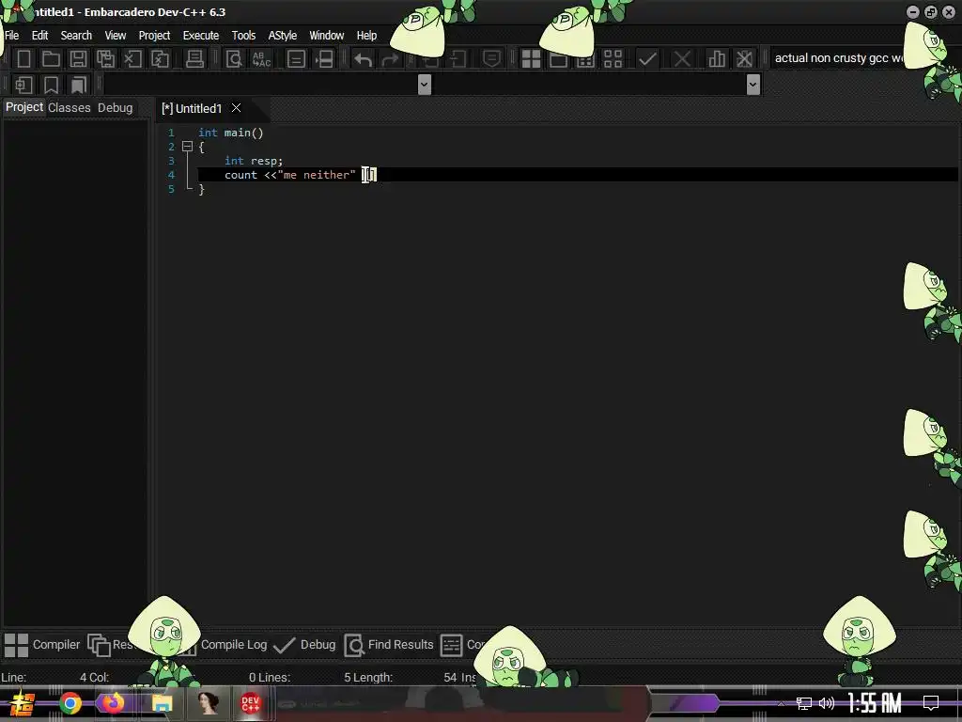The height and width of the screenshot is (722, 962).
Task: Switch to the Classes side panel tab
Action: 70,107
